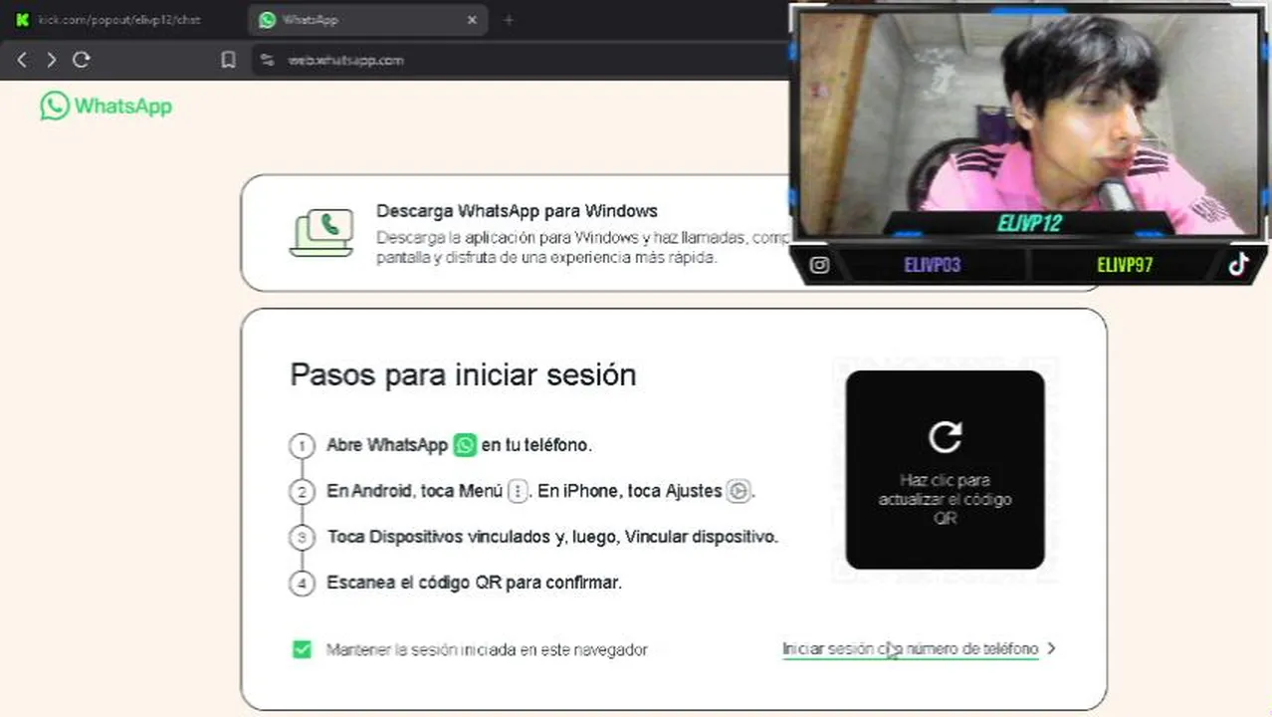1272x717 pixels.
Task: Click the WhatsApp logo in page header
Action: pos(106,106)
